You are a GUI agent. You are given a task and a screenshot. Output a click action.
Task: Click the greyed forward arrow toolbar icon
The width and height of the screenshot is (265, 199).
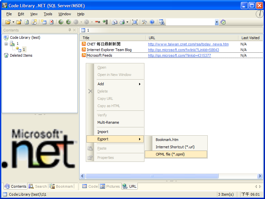click(x=86, y=22)
